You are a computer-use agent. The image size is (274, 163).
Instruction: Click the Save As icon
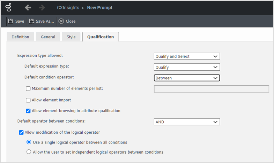pyautogui.click(x=31, y=21)
